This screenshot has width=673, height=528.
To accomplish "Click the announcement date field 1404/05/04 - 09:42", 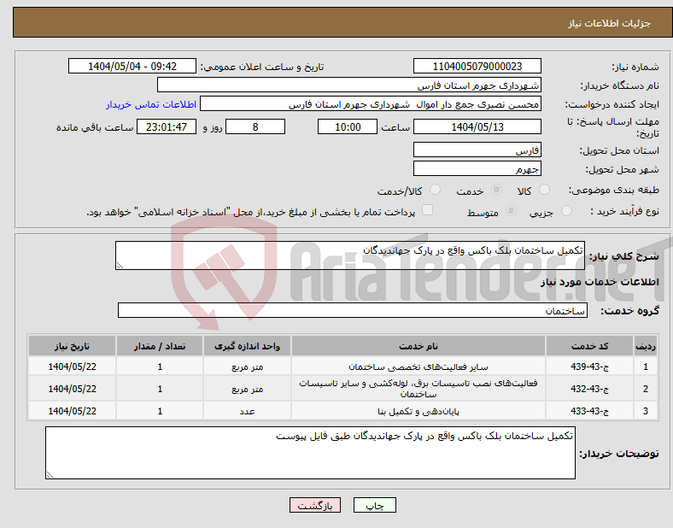I will [132, 66].
